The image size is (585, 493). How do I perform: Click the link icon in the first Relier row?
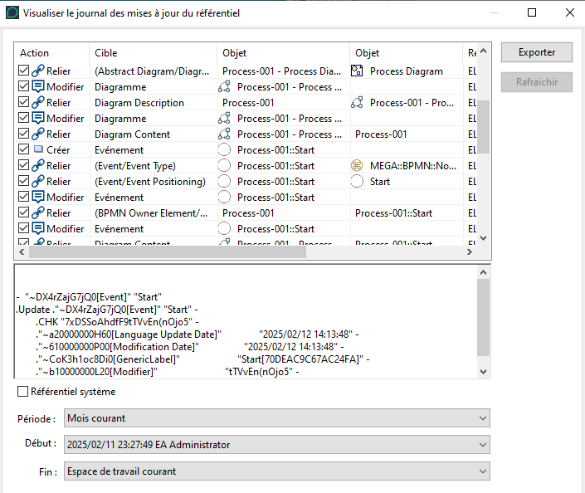tap(37, 71)
